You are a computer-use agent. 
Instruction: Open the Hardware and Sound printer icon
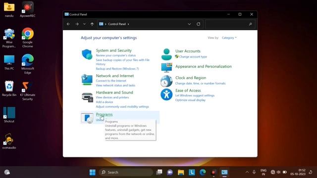click(87, 97)
